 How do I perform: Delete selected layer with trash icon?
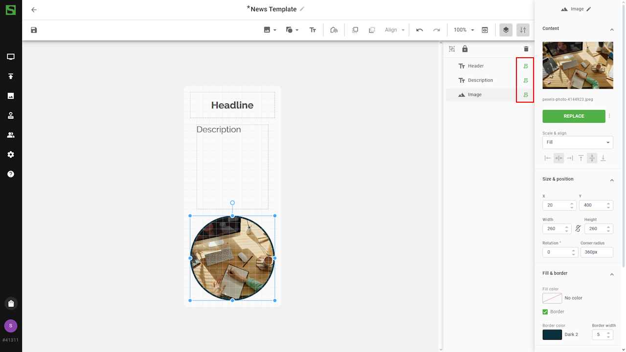click(x=526, y=49)
